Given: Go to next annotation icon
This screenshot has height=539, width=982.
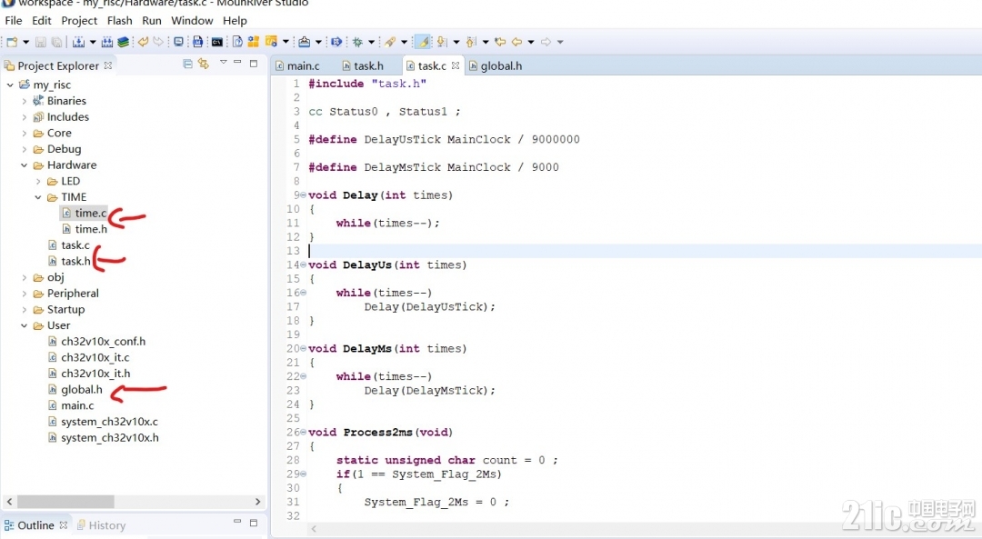Looking at the screenshot, I should (442, 42).
